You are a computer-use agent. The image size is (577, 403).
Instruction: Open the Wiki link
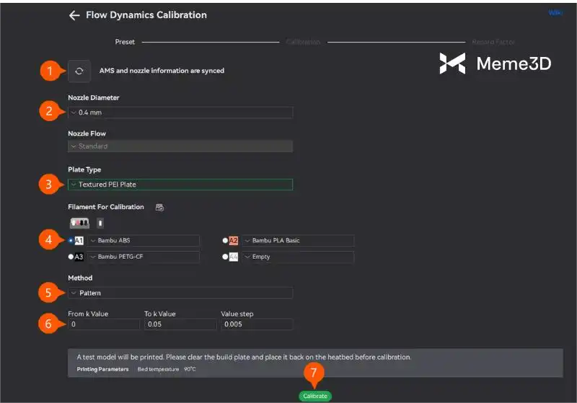[555, 13]
